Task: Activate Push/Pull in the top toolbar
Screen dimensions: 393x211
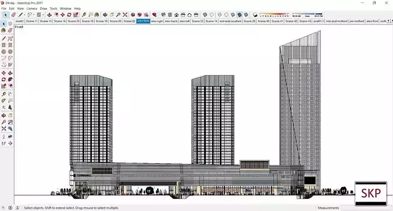Action: coord(49,15)
